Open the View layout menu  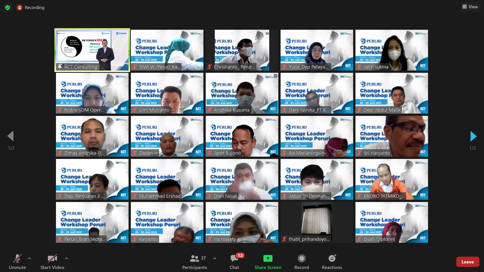(470, 7)
